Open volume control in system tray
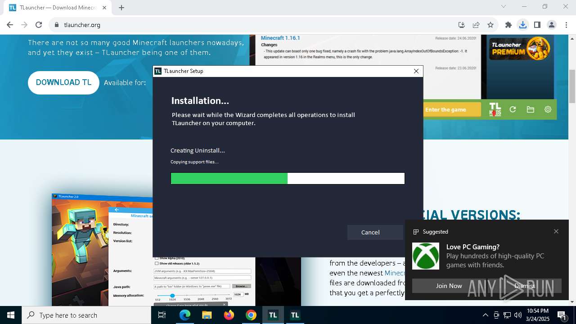The height and width of the screenshot is (324, 576). pyautogui.click(x=518, y=315)
